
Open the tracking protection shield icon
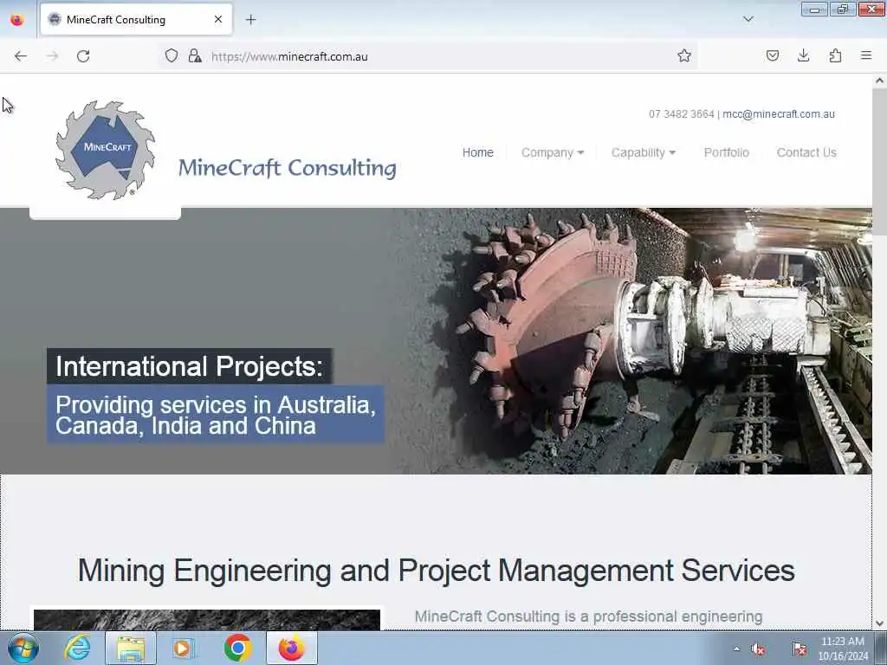[172, 55]
